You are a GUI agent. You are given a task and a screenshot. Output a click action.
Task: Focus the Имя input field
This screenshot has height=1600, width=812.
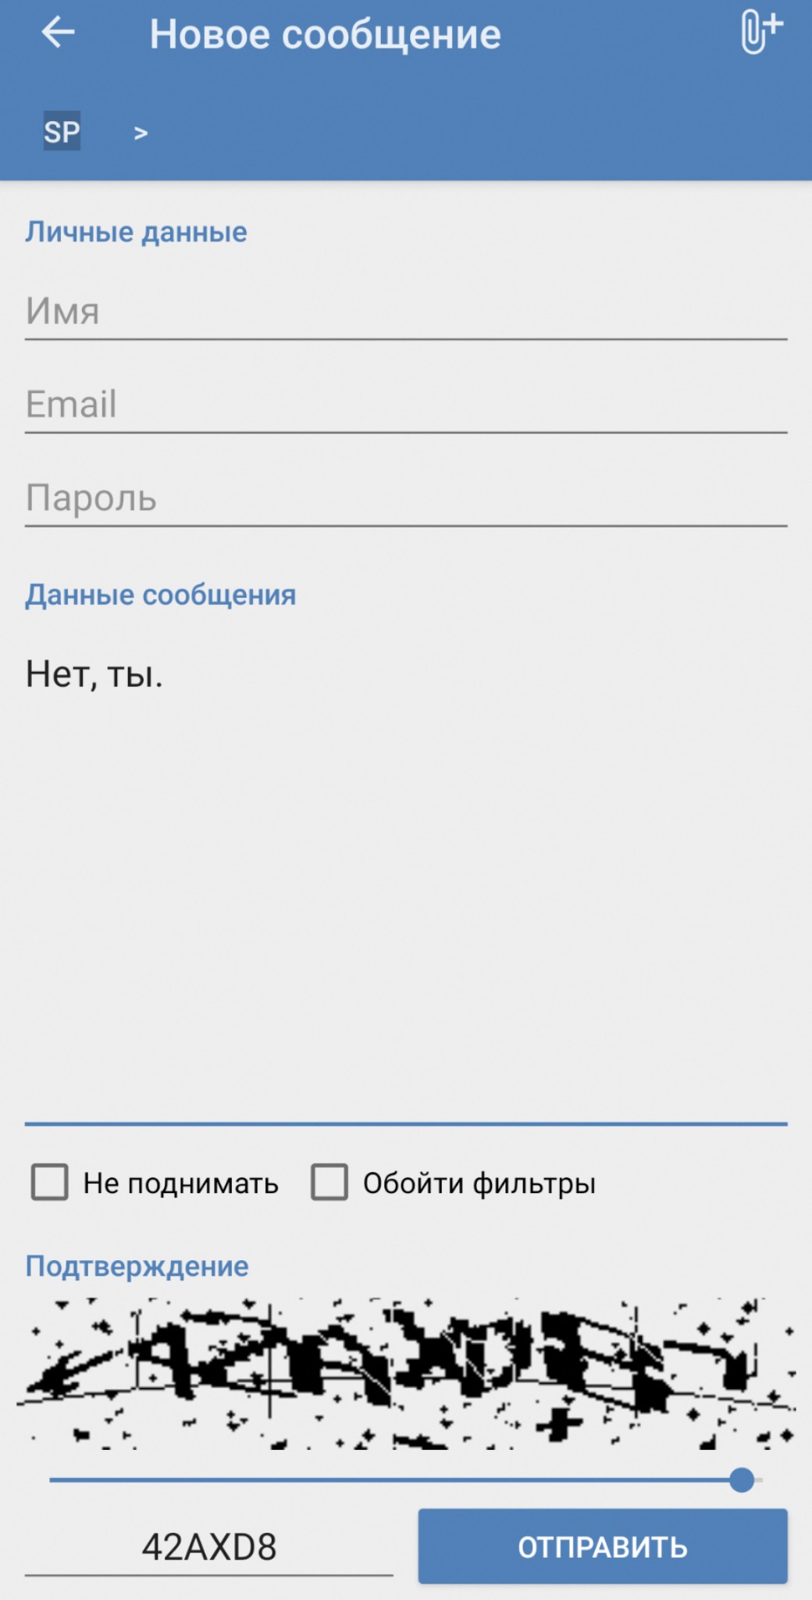tap(406, 311)
